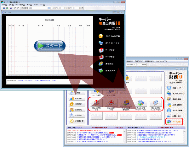Screen dimensions: 189x147
Task: Click the 経営羅針盤 sidebar button
Action: coord(77,121)
